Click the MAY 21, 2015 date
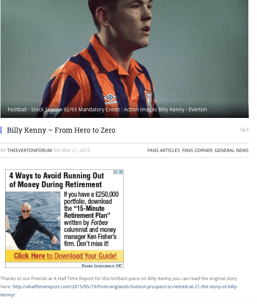 click(x=75, y=150)
